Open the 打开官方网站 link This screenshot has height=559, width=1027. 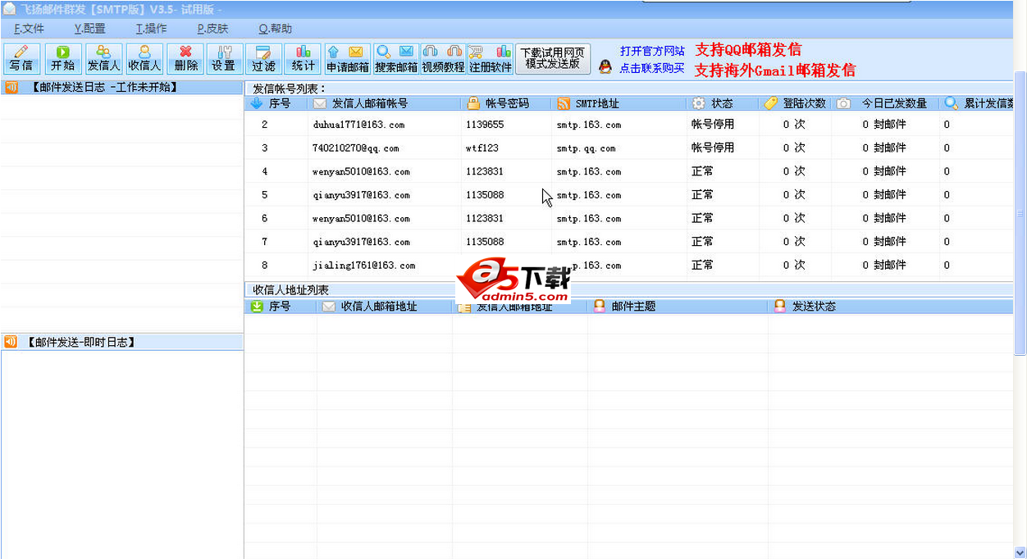652,51
